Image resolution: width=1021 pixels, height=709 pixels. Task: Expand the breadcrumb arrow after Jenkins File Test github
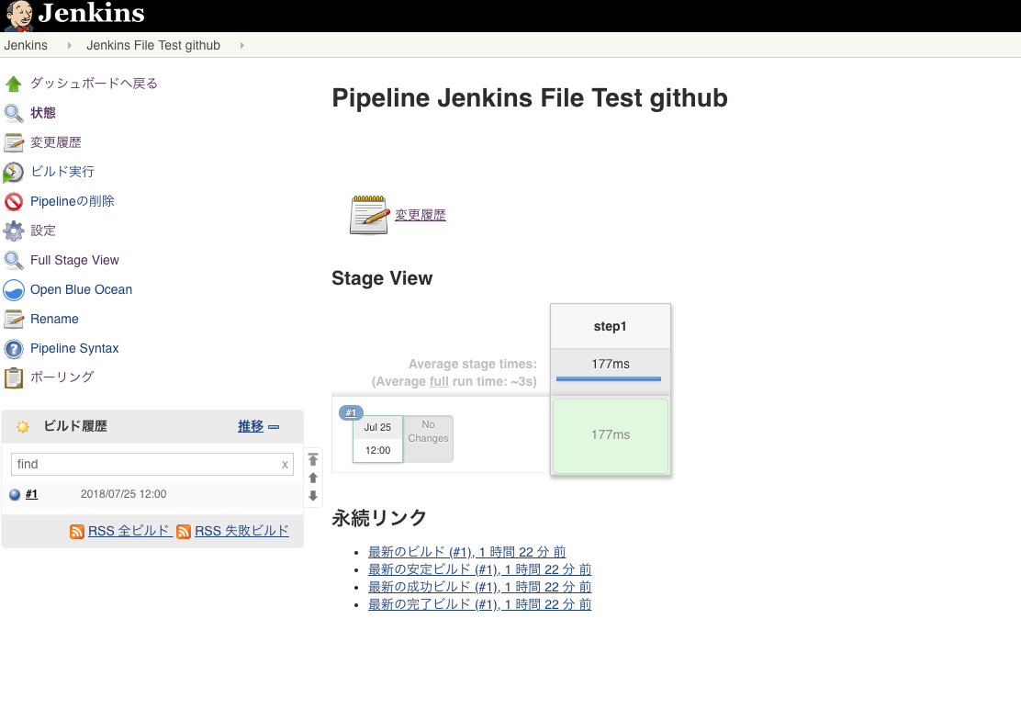click(241, 45)
